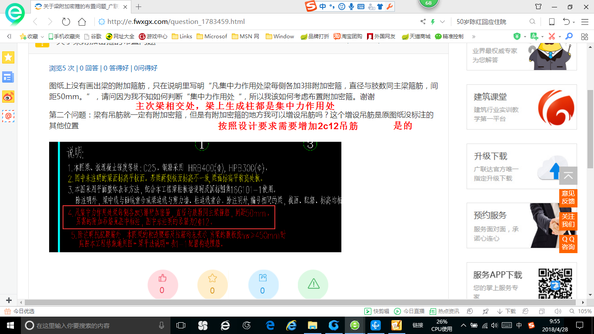Click the back-to-top arrow button

point(568,176)
